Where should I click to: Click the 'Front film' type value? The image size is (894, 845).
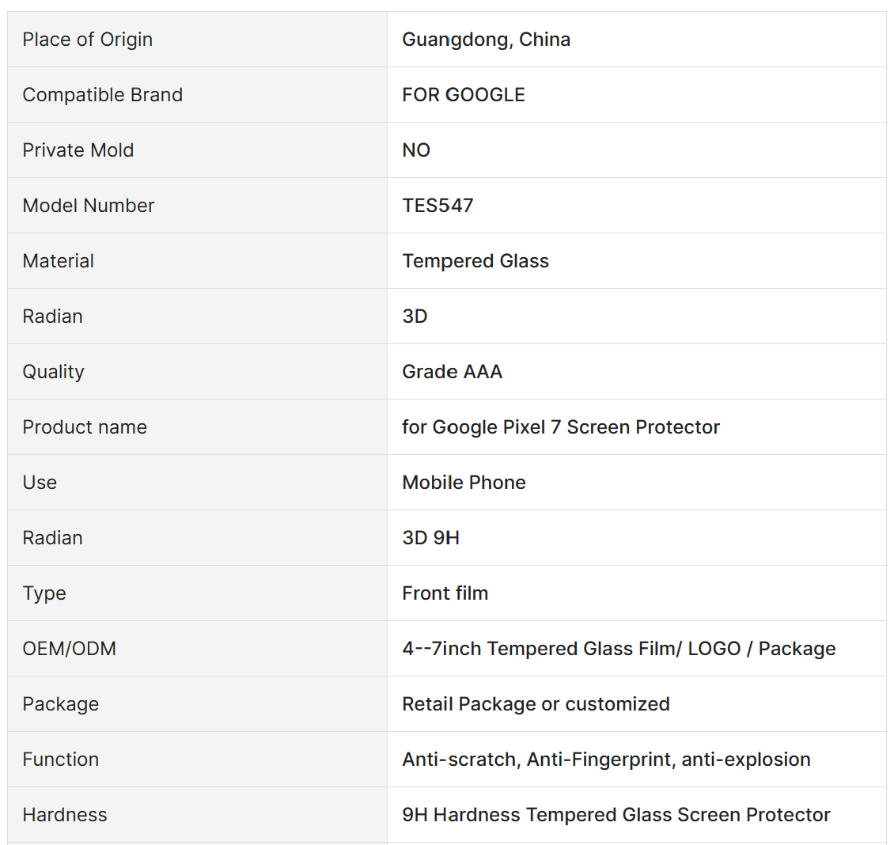tap(445, 593)
